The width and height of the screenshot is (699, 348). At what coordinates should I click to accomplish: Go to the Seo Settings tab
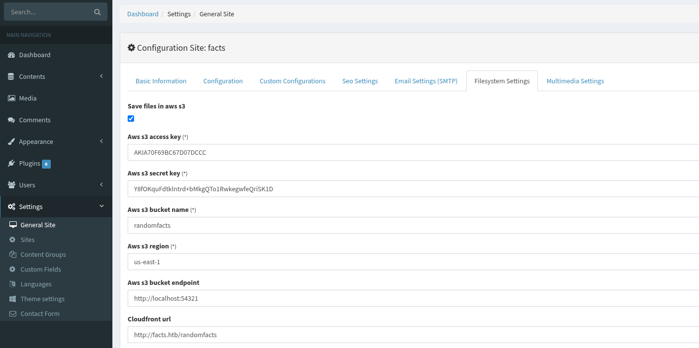point(360,81)
